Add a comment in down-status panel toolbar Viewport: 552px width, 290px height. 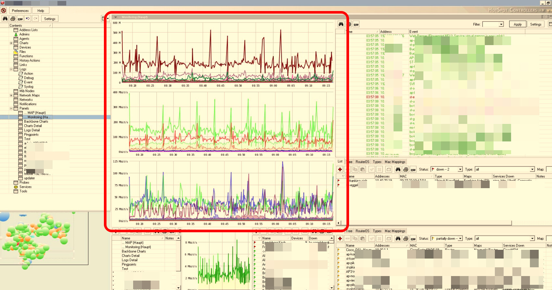[x=389, y=169]
